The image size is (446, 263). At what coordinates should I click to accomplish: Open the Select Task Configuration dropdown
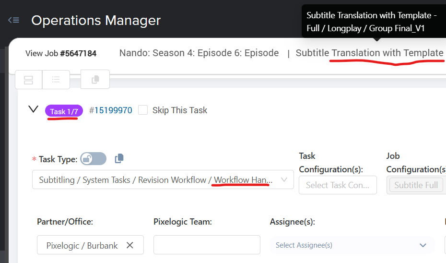tap(338, 185)
